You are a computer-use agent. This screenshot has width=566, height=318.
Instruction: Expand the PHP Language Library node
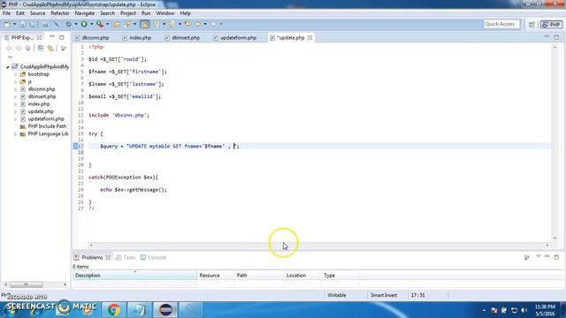pos(16,134)
